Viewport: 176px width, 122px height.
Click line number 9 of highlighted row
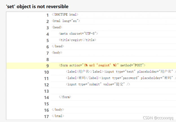click(47, 66)
